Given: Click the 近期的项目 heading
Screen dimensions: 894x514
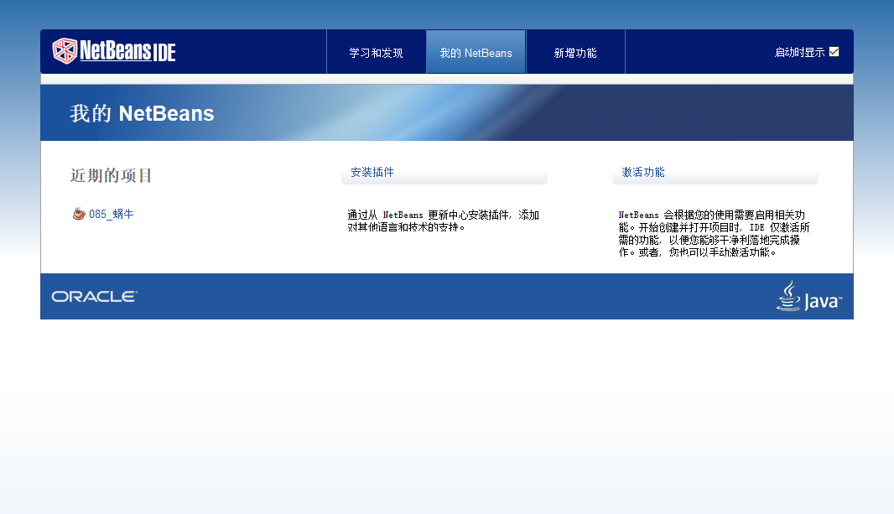Looking at the screenshot, I should pos(112,175).
